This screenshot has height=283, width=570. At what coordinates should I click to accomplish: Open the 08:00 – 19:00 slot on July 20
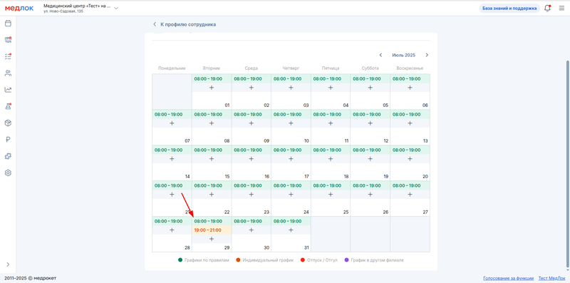point(410,150)
